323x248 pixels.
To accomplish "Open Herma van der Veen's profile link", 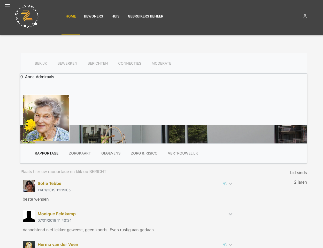I will [x=58, y=244].
